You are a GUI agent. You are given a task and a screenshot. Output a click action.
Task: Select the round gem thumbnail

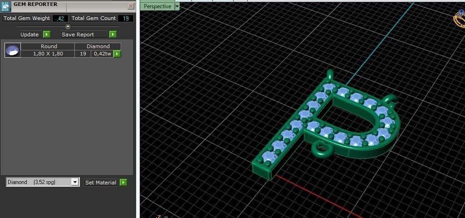[13, 50]
